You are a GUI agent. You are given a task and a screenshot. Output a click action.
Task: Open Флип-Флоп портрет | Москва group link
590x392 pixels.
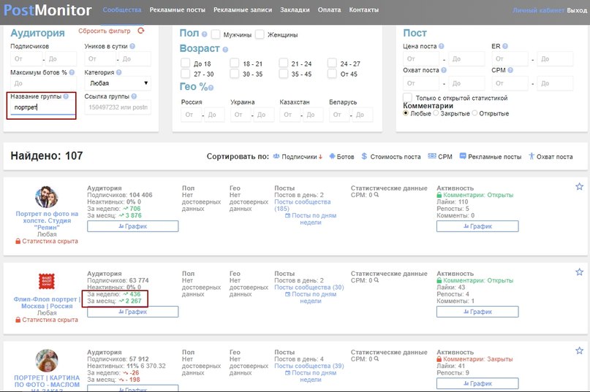pos(47,302)
